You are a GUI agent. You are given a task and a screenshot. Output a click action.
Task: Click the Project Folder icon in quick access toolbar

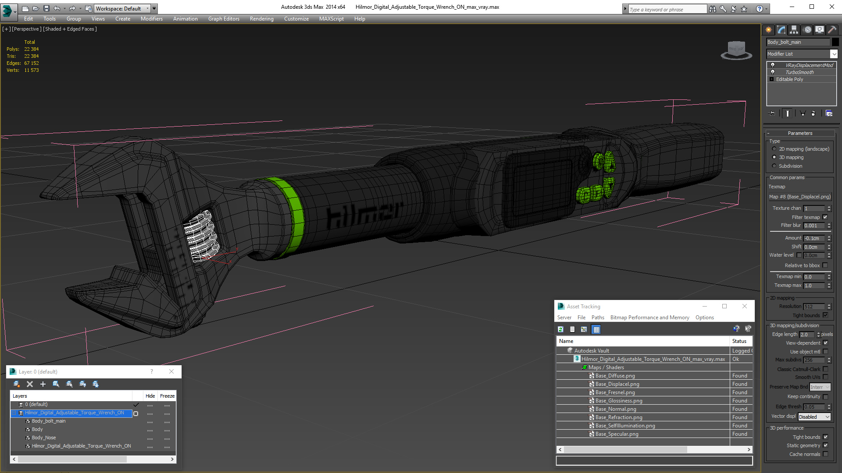point(89,8)
